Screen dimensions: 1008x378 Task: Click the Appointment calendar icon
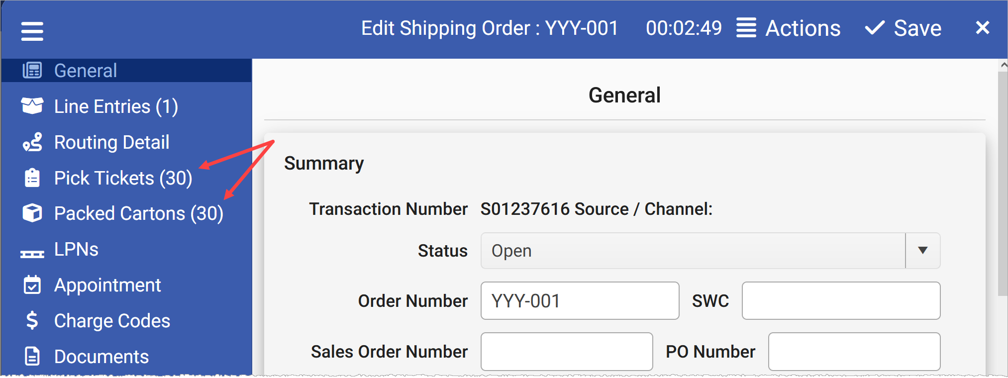pyautogui.click(x=32, y=284)
